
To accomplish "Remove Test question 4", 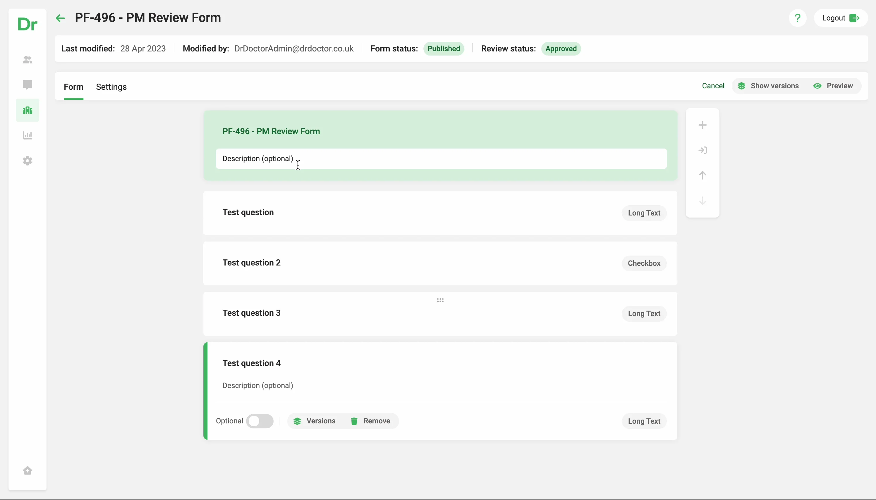I will point(370,421).
